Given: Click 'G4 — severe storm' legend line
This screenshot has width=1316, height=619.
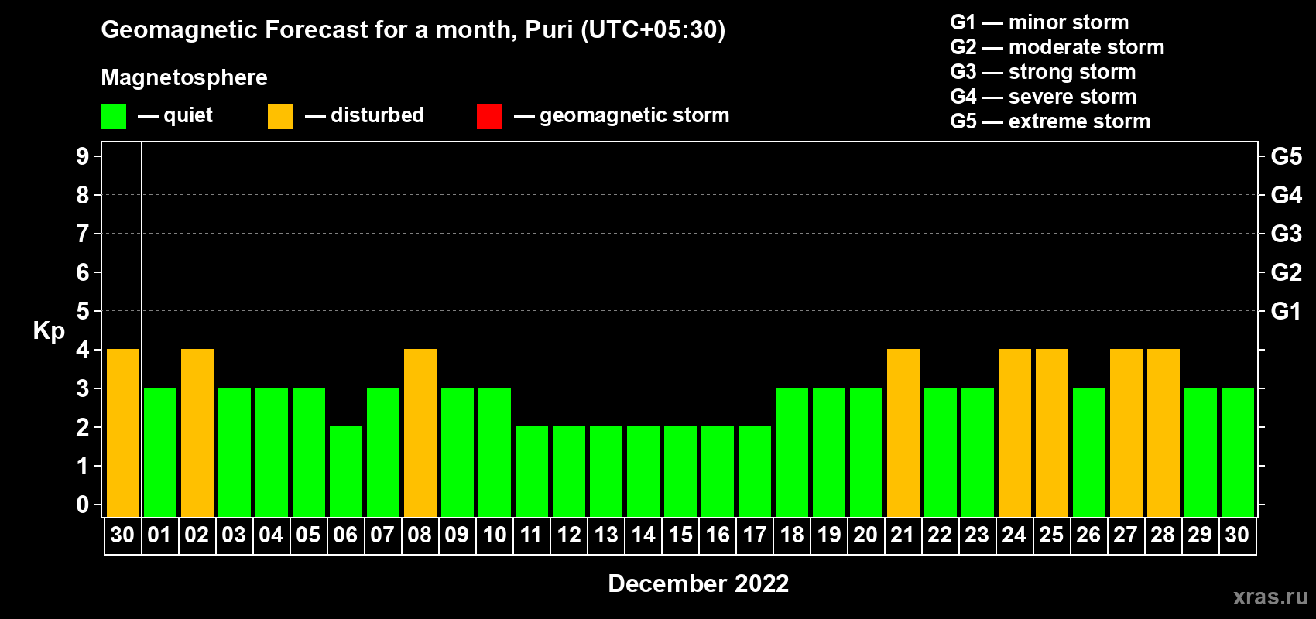Looking at the screenshot, I should 1044,96.
